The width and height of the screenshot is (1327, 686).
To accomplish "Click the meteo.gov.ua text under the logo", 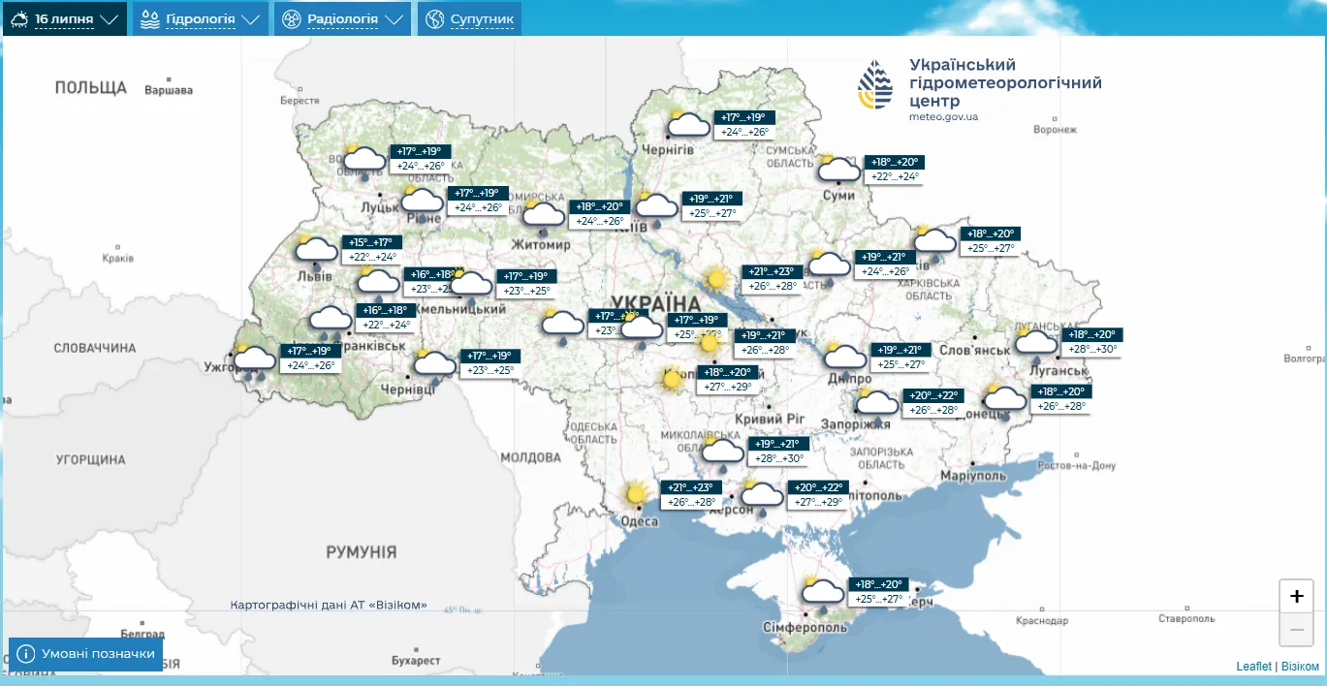I will pos(943,116).
